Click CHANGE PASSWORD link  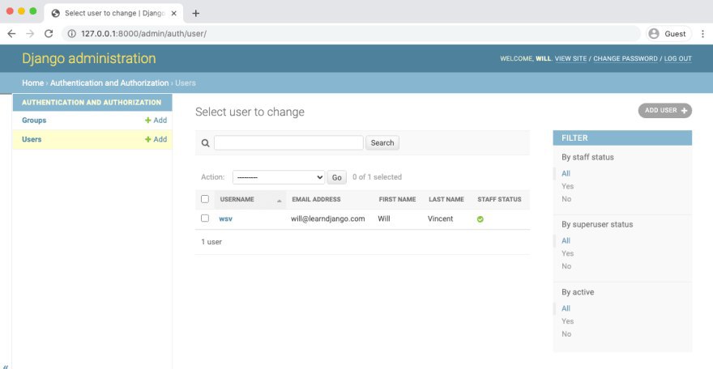[625, 58]
